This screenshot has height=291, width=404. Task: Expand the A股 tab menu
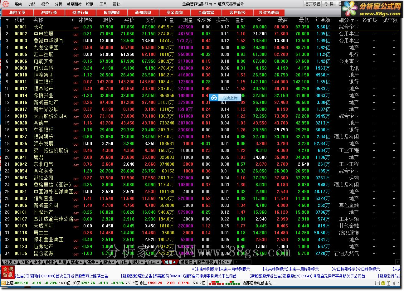[25, 262]
